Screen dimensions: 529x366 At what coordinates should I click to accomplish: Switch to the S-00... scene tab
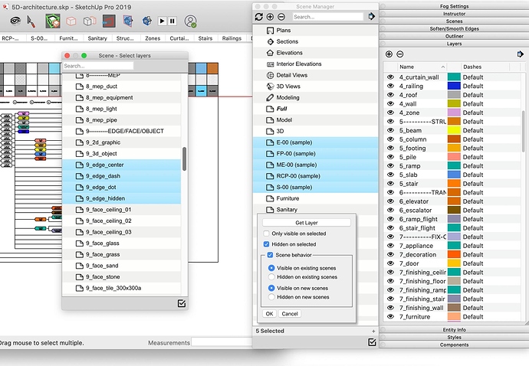(39, 38)
